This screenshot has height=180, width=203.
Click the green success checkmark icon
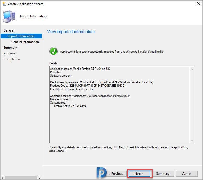[54, 52]
